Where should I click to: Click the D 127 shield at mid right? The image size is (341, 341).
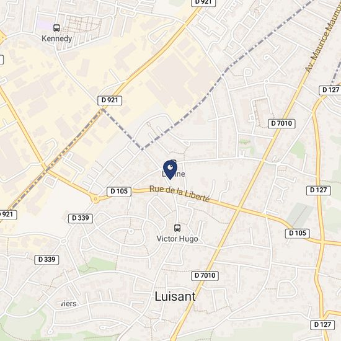(x=319, y=190)
